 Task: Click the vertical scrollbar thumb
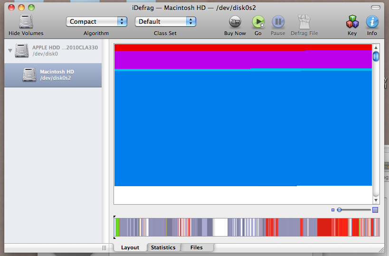pyautogui.click(x=376, y=57)
